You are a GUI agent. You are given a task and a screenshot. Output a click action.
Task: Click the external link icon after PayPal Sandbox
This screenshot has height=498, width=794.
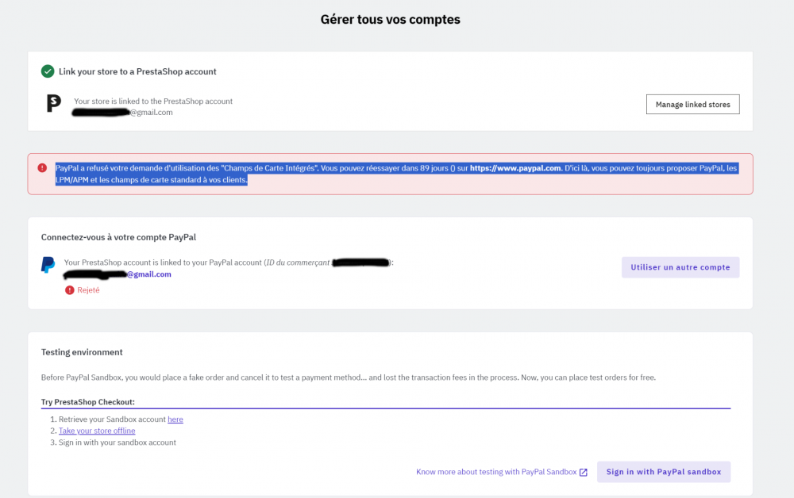[x=584, y=472]
